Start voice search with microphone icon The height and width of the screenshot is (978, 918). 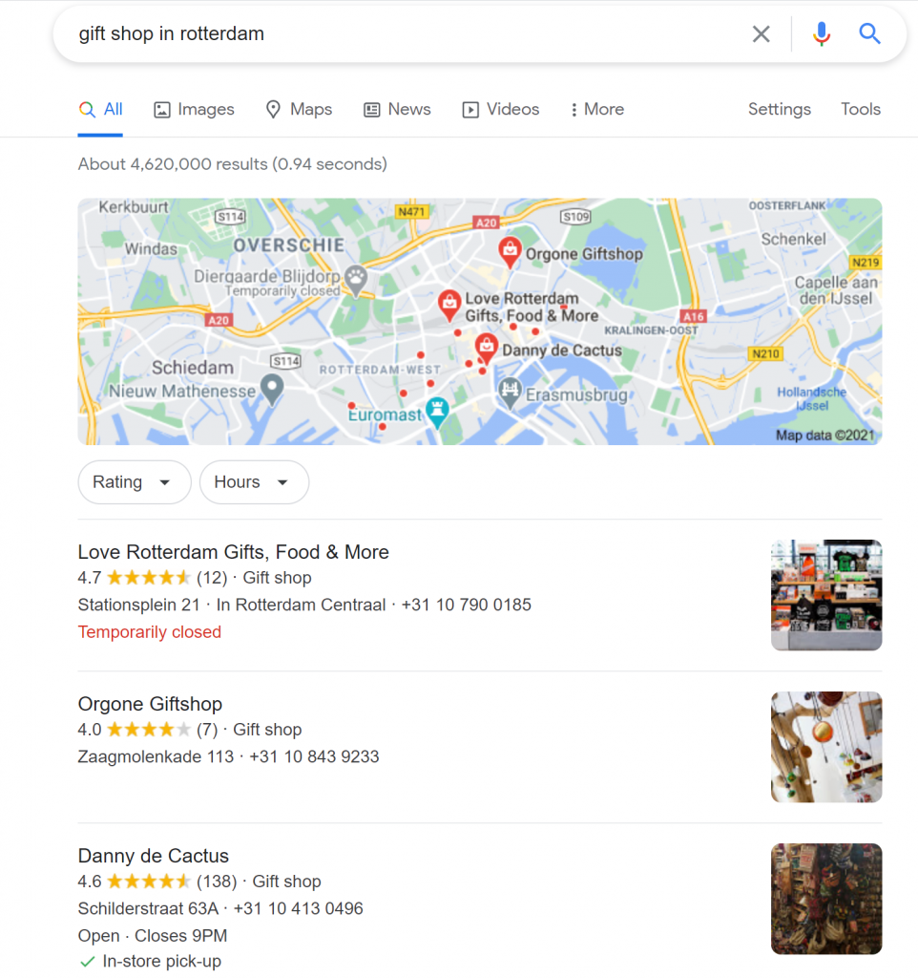(x=822, y=33)
